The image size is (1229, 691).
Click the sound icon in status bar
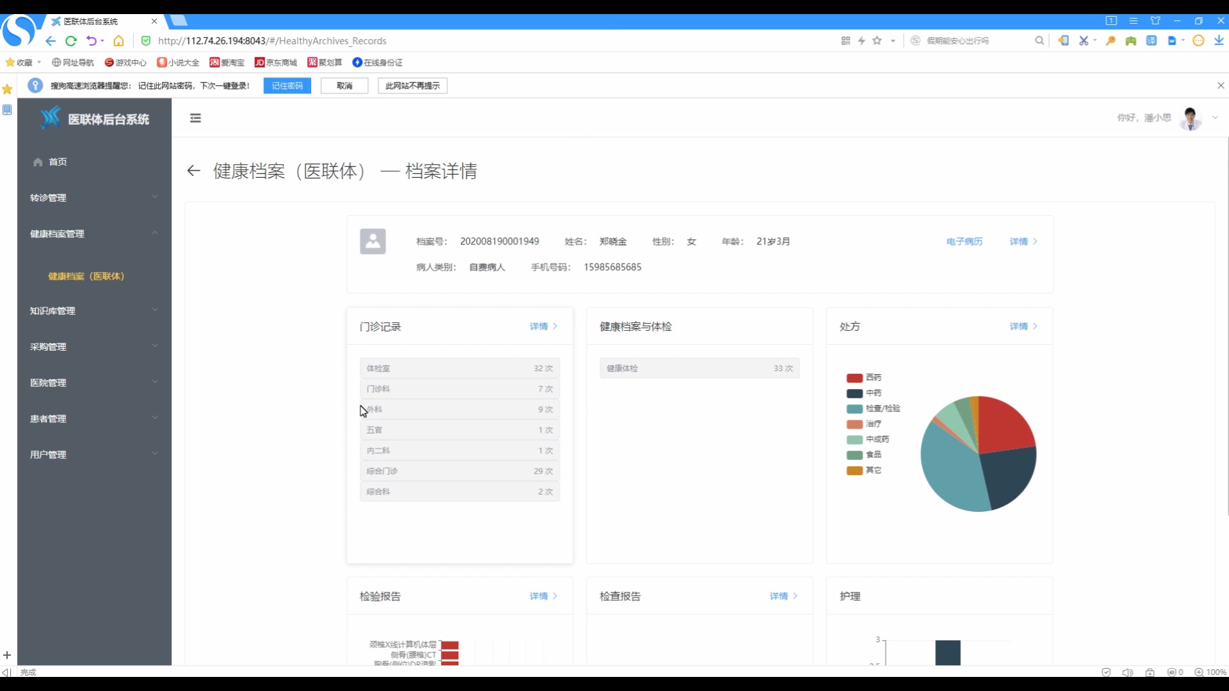pyautogui.click(x=1128, y=672)
